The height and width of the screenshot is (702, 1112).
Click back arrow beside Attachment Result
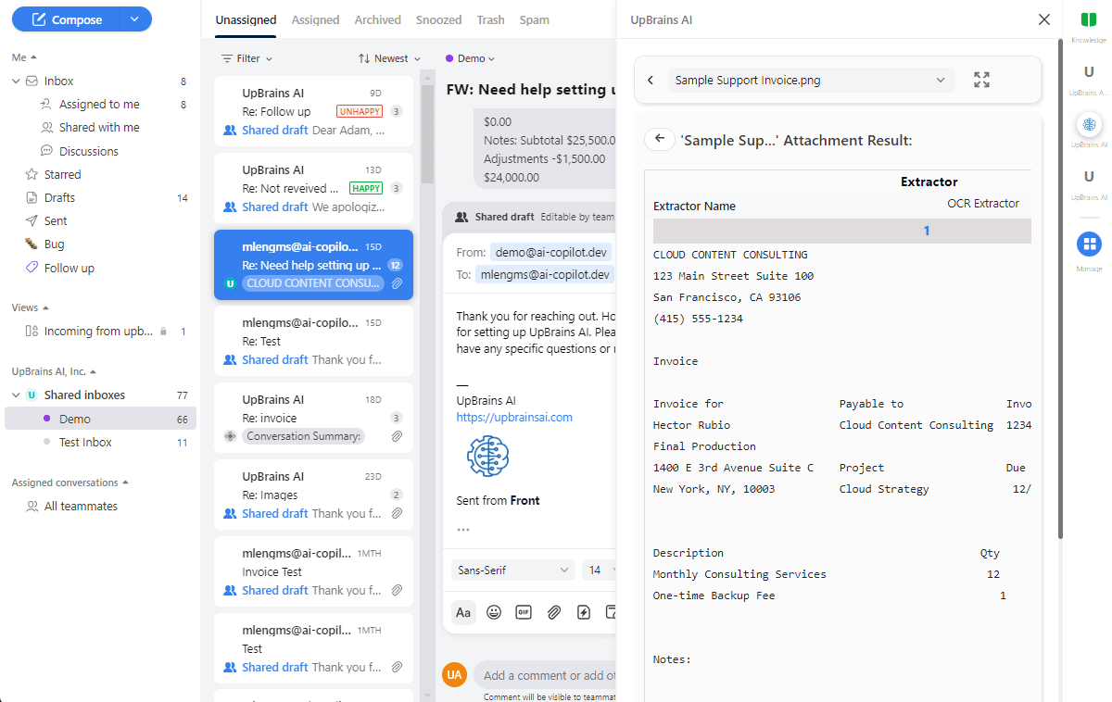click(659, 140)
